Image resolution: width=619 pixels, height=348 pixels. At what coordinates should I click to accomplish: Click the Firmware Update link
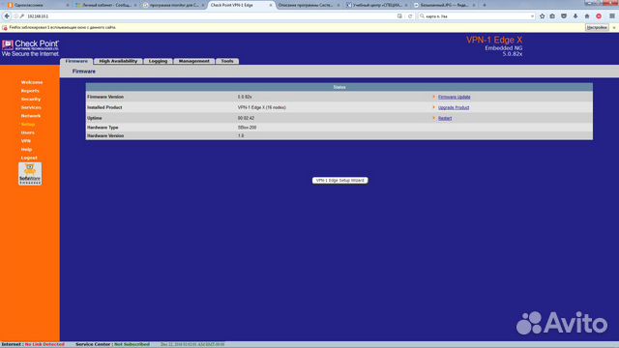[x=454, y=97]
